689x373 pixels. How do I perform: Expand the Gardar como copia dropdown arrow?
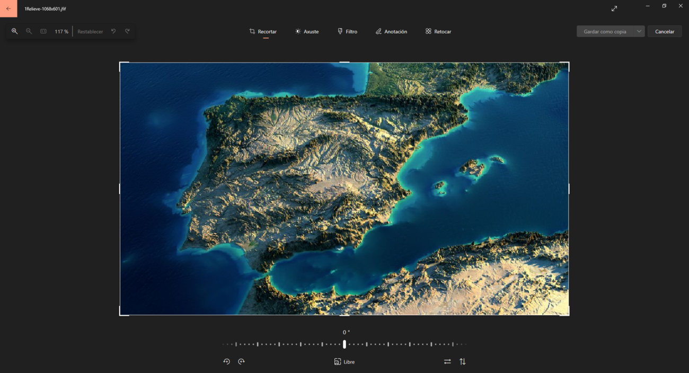tap(639, 31)
